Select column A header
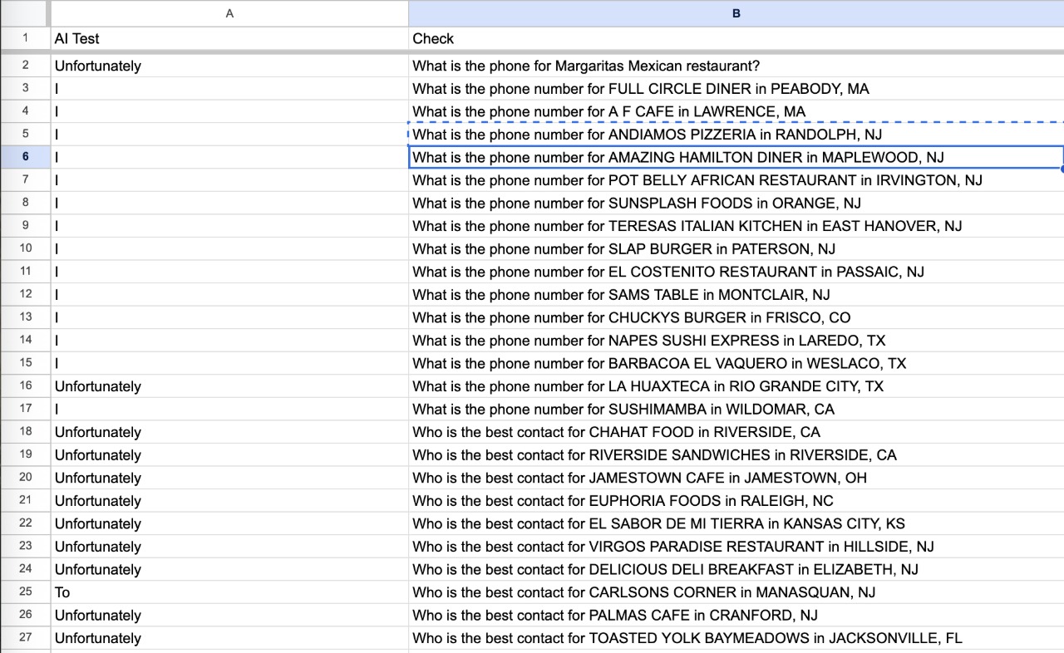1064x653 pixels. (x=229, y=13)
